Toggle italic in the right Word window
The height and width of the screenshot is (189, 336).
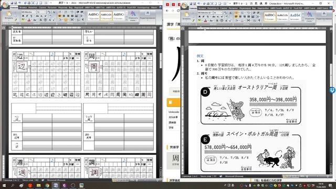pos(203,16)
